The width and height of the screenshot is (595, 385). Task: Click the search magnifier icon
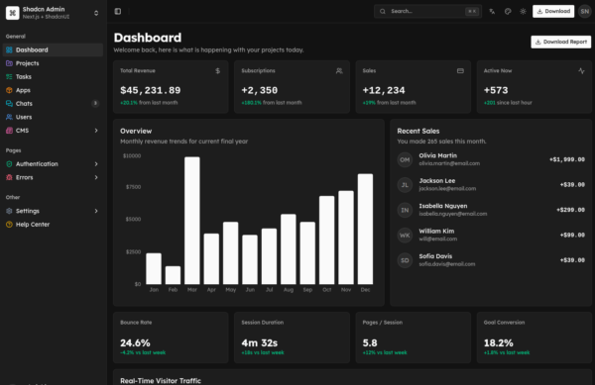[x=383, y=11]
